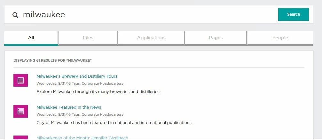
Task: Click the magnifying glass search icon
Action: [15, 15]
